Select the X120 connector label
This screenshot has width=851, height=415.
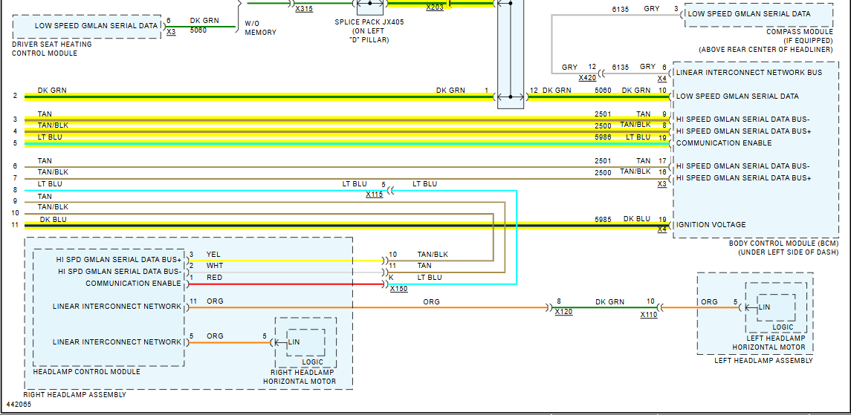coord(563,313)
